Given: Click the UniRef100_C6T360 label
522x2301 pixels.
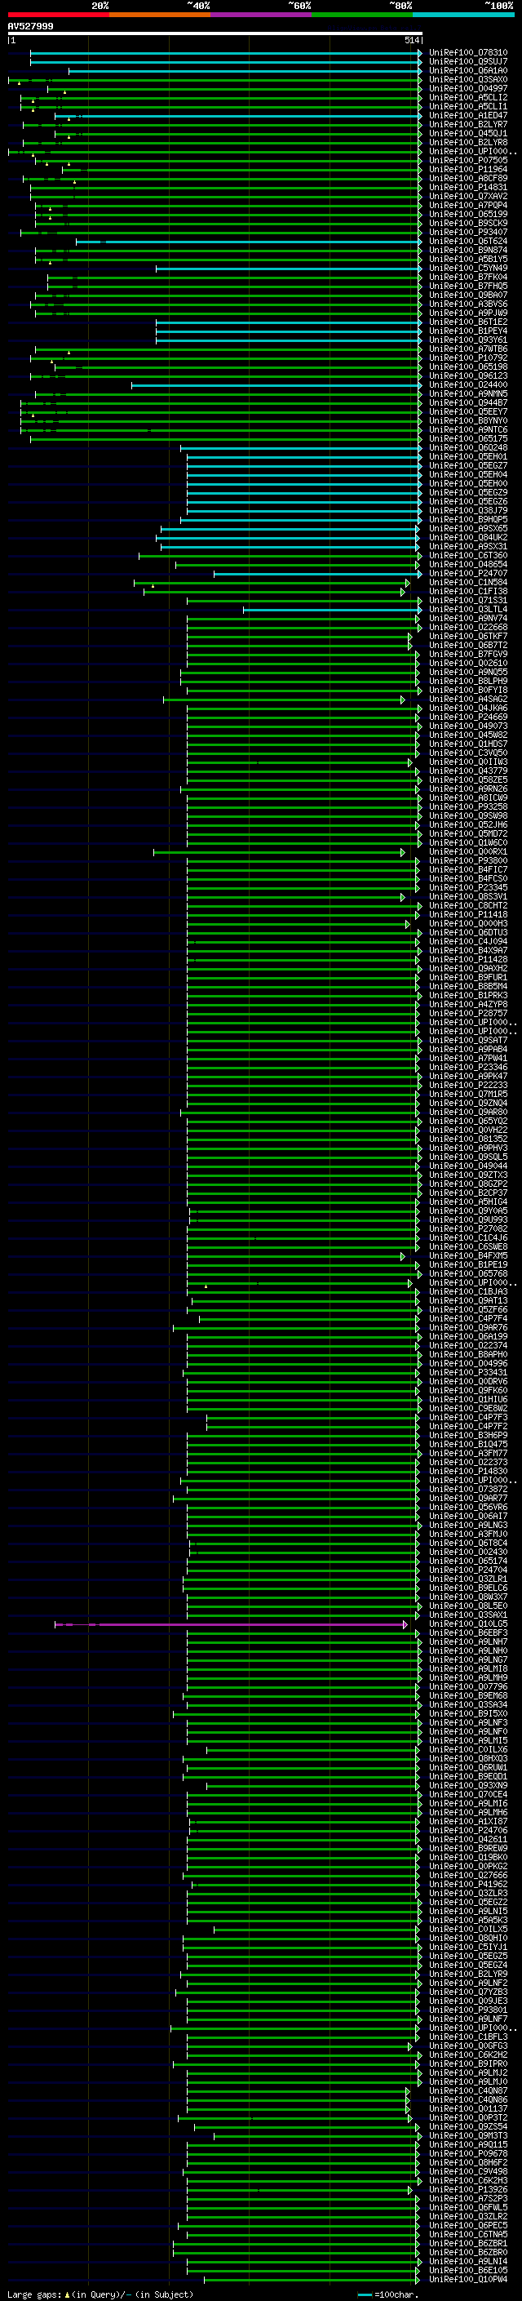Looking at the screenshot, I should [468, 556].
